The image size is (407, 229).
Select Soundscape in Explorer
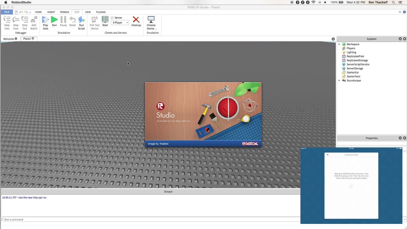354,80
